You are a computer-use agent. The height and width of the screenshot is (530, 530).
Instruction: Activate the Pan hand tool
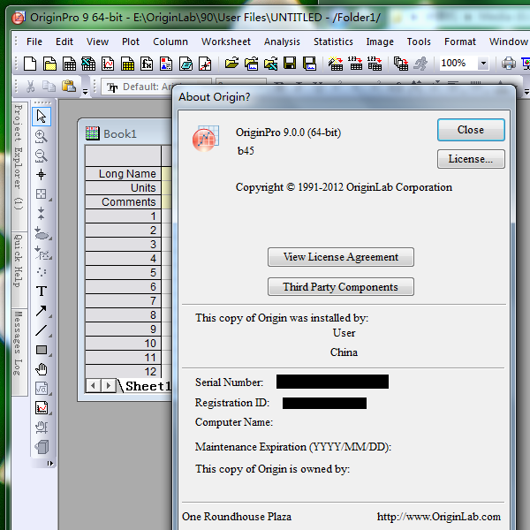[x=42, y=369]
